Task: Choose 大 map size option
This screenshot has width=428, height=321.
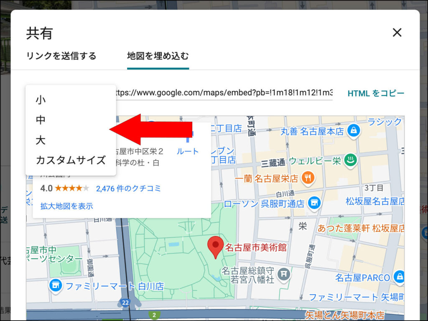Action: click(x=41, y=140)
